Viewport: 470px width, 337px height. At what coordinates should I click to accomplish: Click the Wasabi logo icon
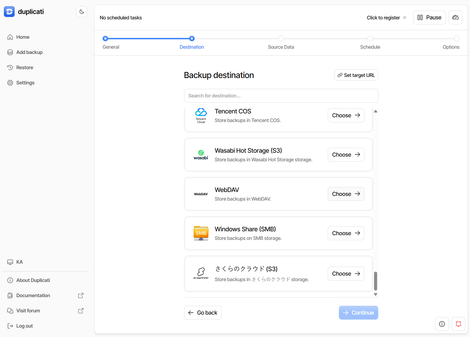[201, 154]
